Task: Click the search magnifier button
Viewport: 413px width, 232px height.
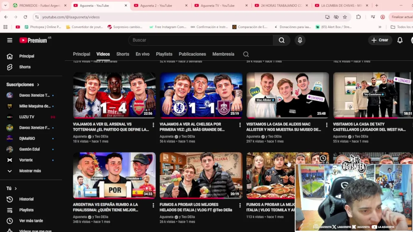Action: (x=282, y=40)
